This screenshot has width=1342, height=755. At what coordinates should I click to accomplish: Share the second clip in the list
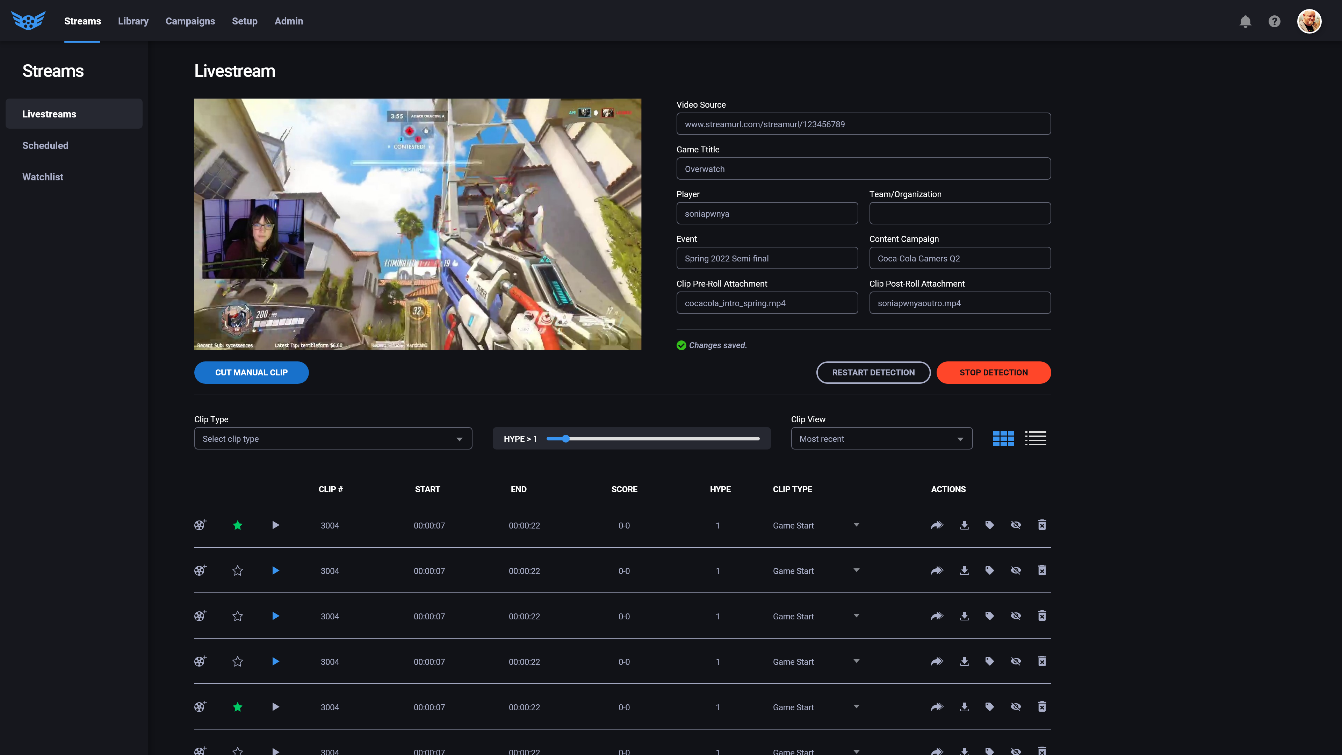point(937,570)
